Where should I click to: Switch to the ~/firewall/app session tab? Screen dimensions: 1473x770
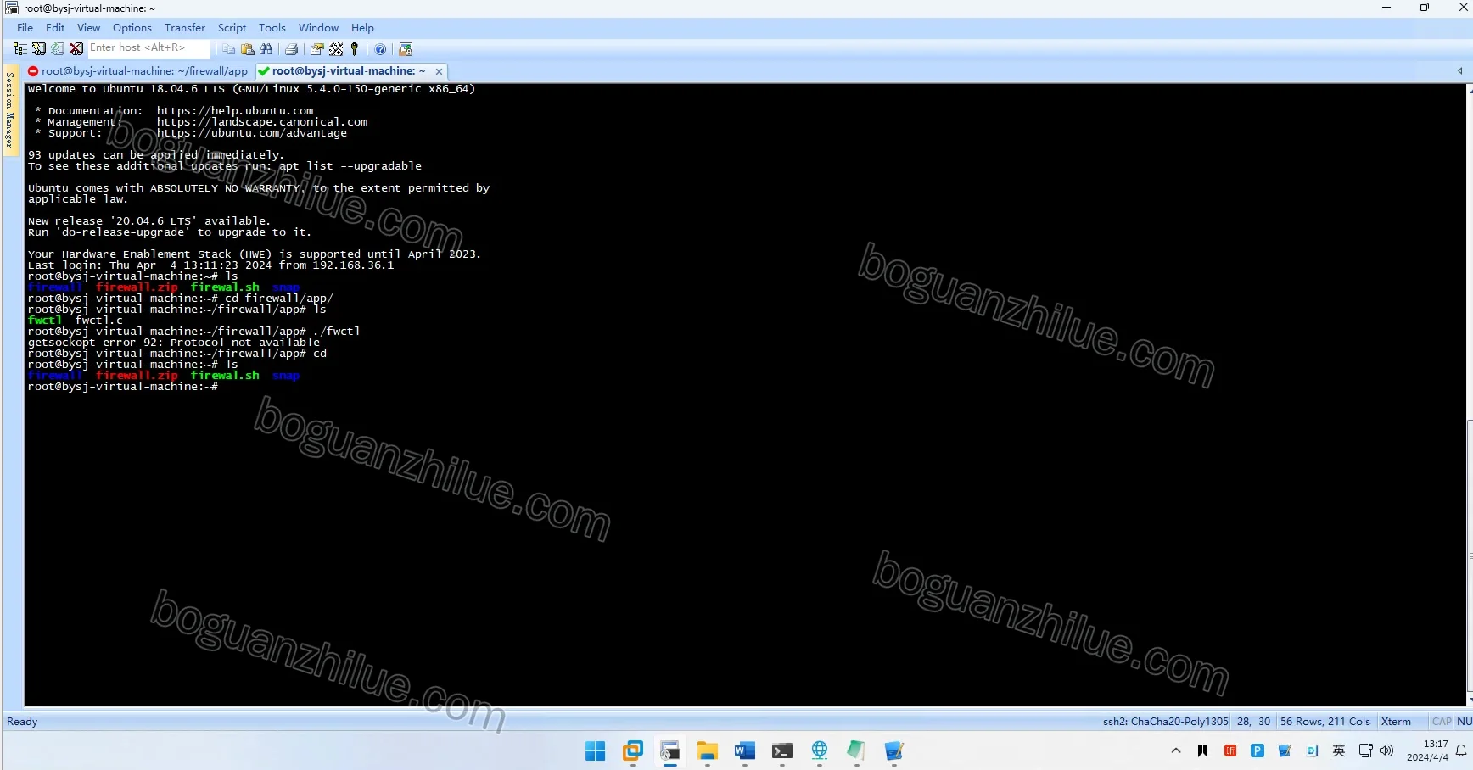[138, 71]
